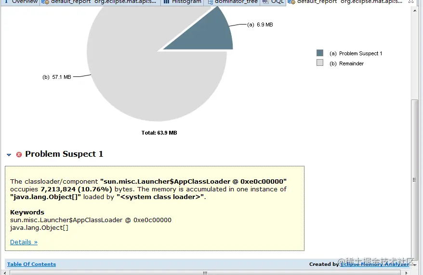Click the bold "<system class loader>" text
The height and width of the screenshot is (275, 423).
(x=160, y=197)
